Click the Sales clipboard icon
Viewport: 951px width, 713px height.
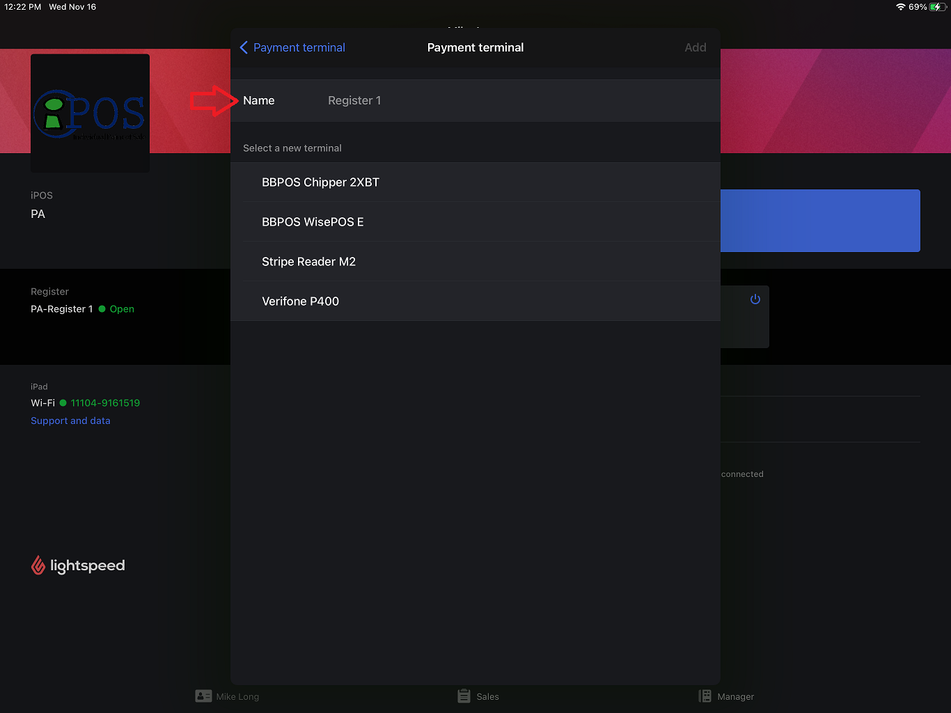pyautogui.click(x=464, y=696)
